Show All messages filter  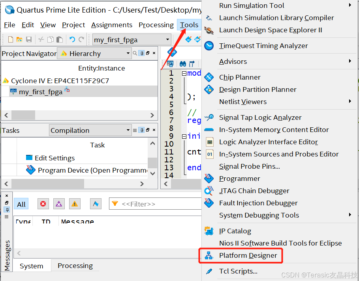click(x=21, y=204)
